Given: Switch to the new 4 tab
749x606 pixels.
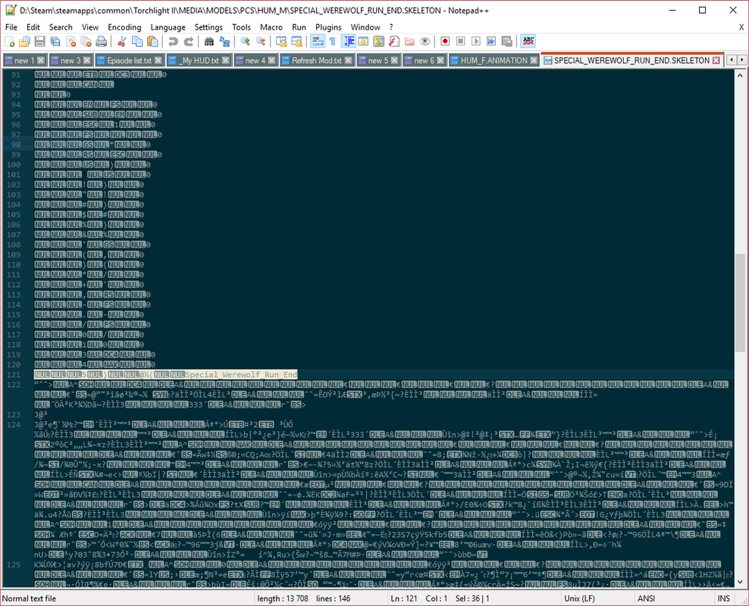Looking at the screenshot, I should click(255, 61).
